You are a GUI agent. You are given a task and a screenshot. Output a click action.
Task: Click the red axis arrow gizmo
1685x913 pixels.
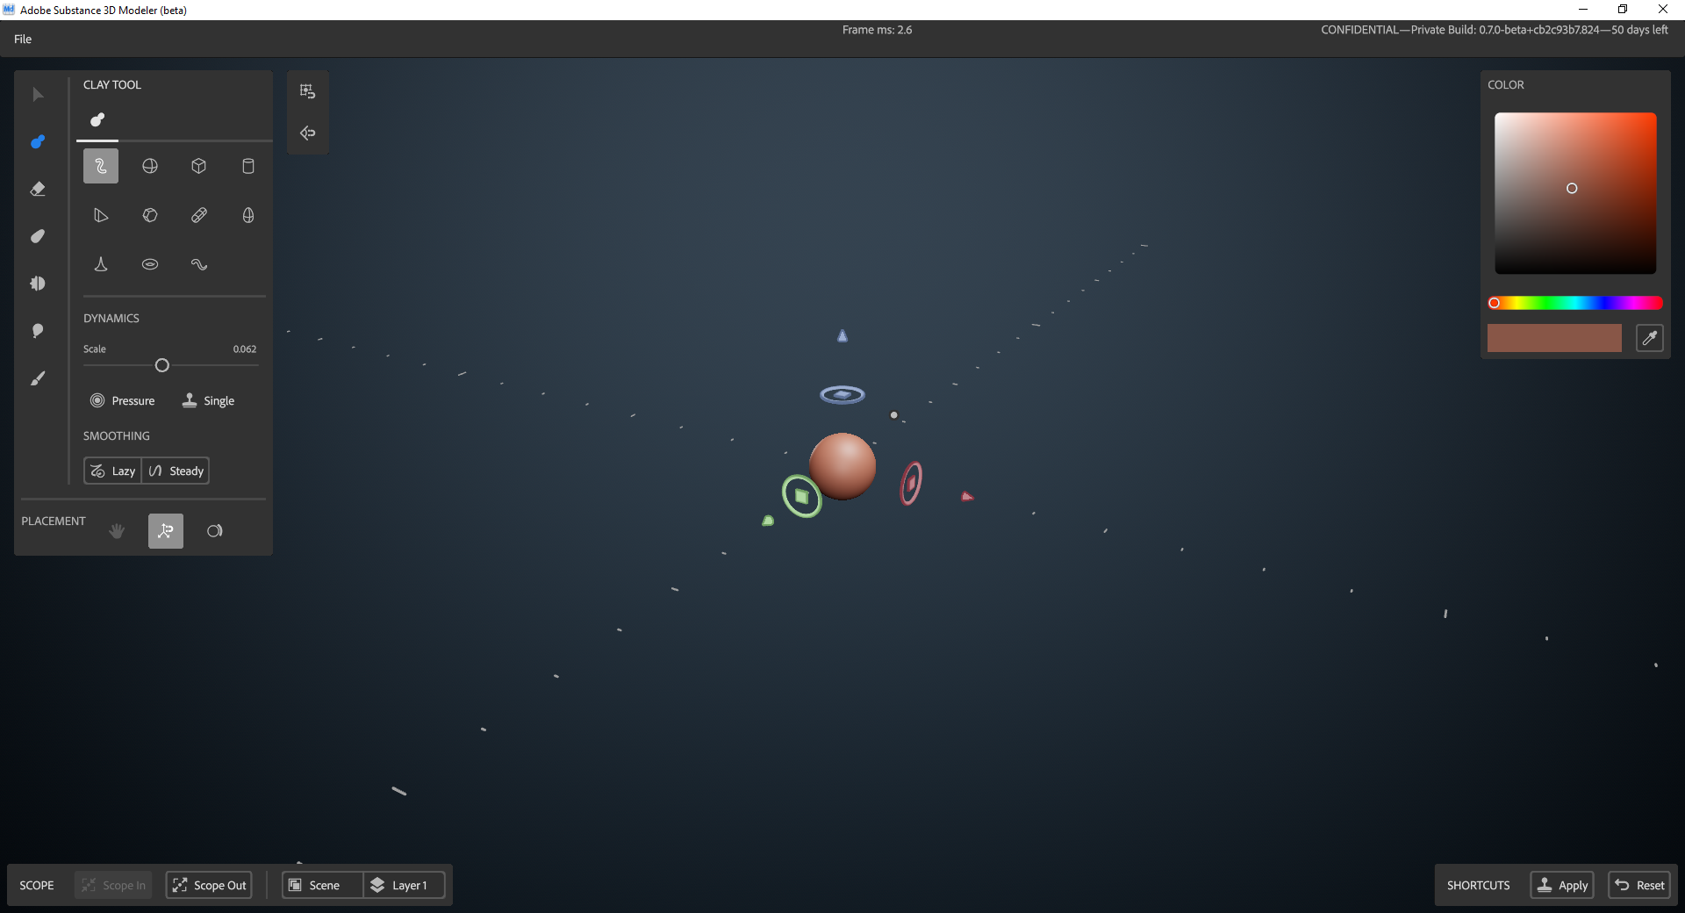(x=967, y=497)
